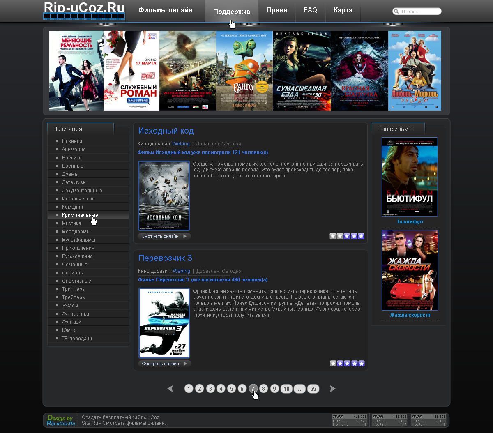Open the Права menu item
Screen dimensions: 493x433
tap(277, 10)
